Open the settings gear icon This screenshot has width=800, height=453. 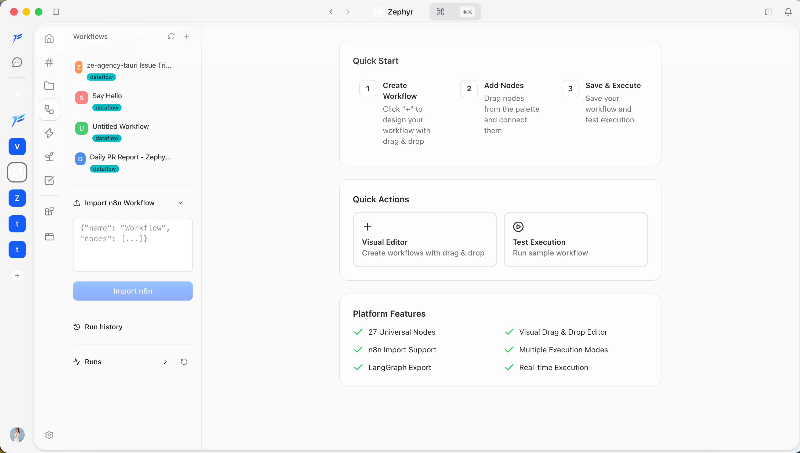pyautogui.click(x=49, y=435)
